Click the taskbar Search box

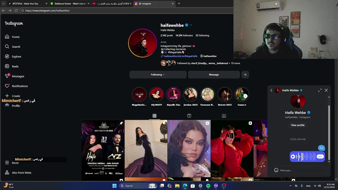point(139,186)
